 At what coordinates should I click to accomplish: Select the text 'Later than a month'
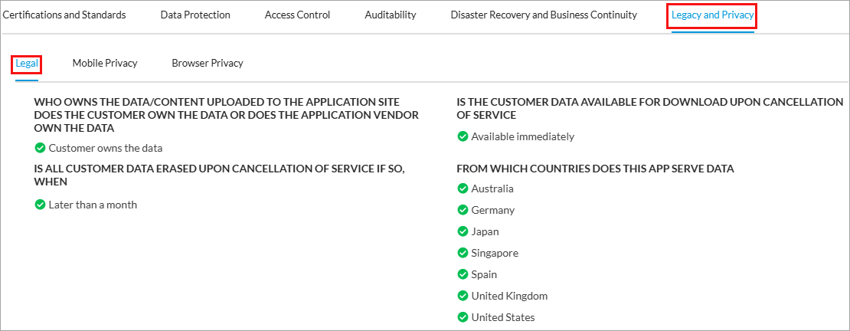pyautogui.click(x=93, y=205)
